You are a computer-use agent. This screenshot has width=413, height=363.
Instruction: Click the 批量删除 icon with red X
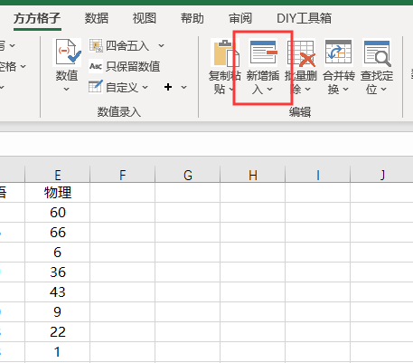[301, 53]
